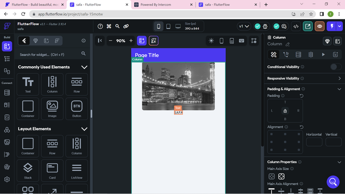Toggle Conditional Visibility switch

pyautogui.click(x=336, y=67)
